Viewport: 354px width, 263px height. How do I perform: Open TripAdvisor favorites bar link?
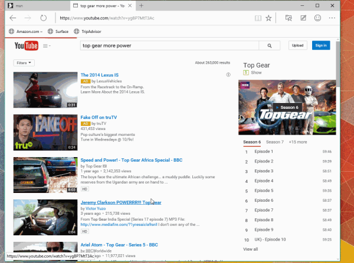coord(87,32)
